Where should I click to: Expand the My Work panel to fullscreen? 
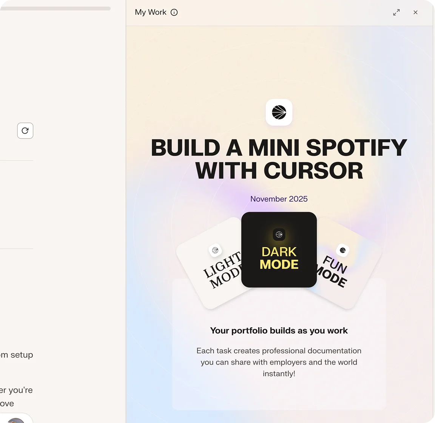(396, 12)
